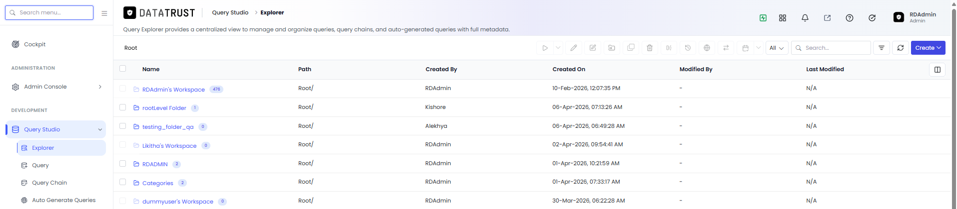This screenshot has width=957, height=209.
Task: Click the trash delete toolbar icon
Action: (650, 48)
